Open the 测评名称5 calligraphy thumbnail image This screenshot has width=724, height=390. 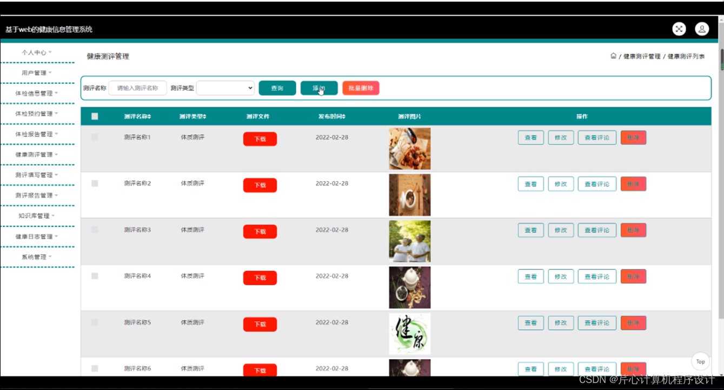click(410, 334)
